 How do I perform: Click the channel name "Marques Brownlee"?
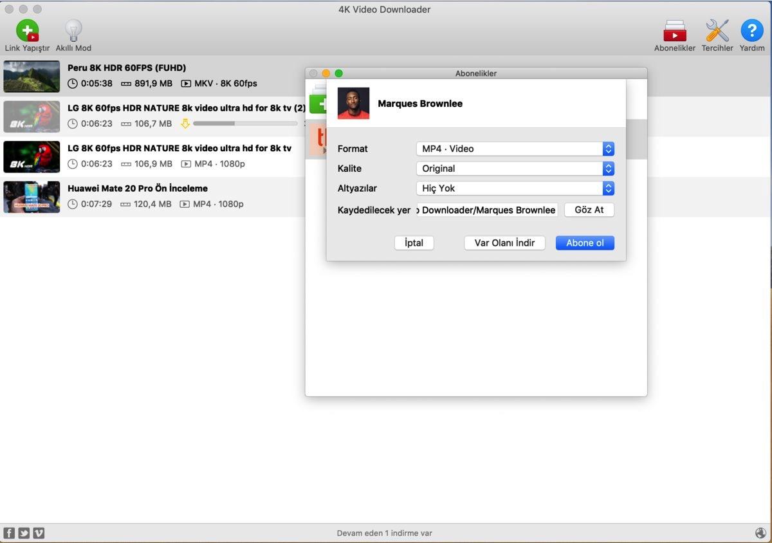[420, 104]
